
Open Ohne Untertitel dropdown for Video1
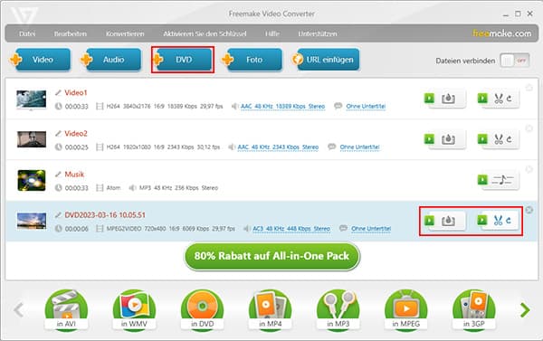[366, 107]
